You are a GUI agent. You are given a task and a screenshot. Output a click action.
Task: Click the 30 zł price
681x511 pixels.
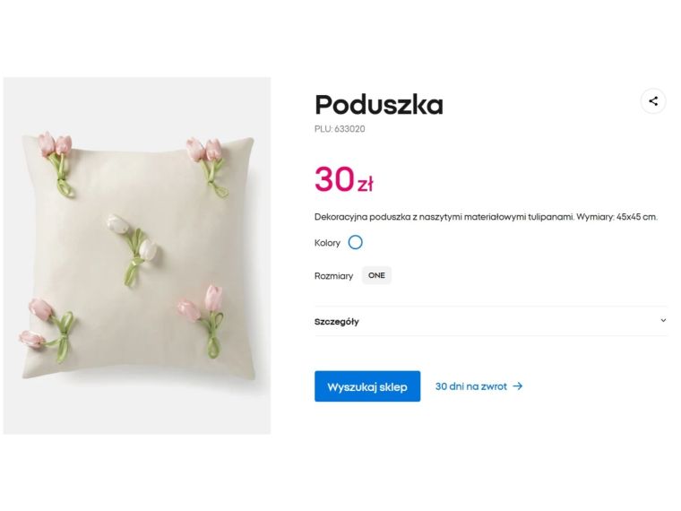point(343,180)
